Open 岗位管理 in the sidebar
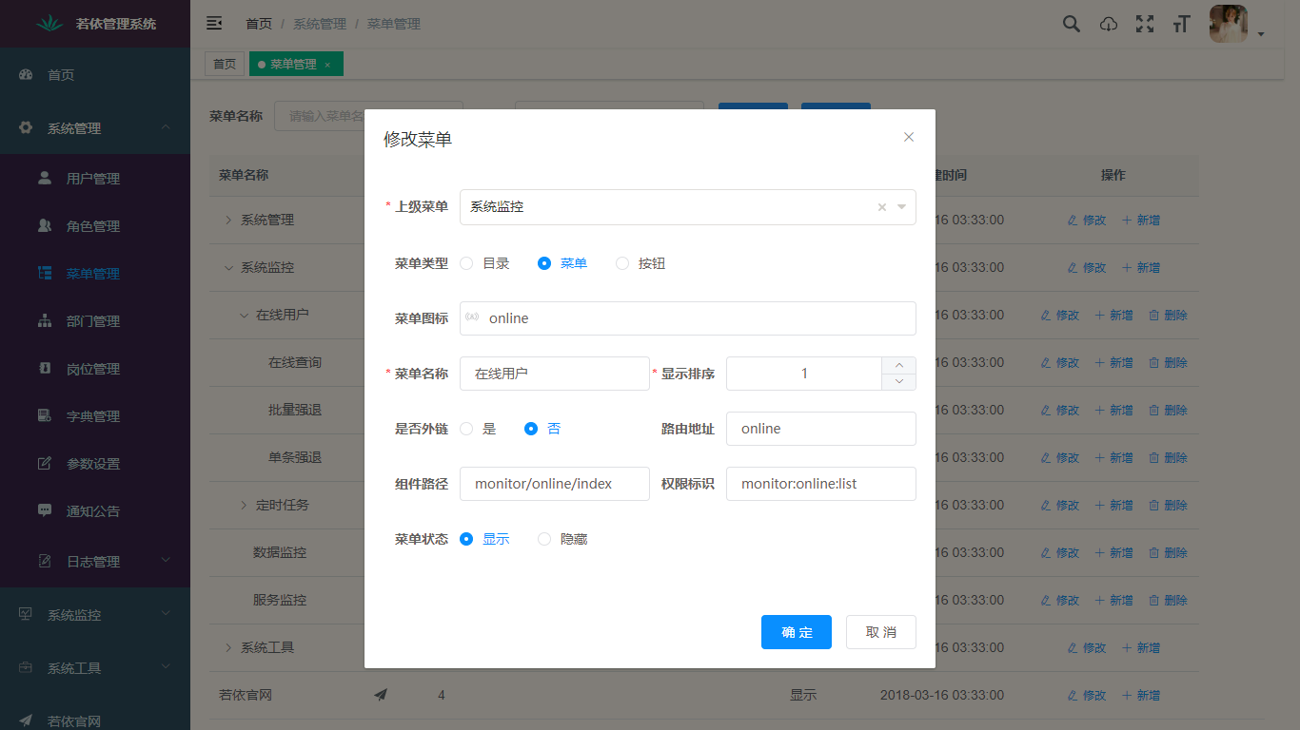The width and height of the screenshot is (1300, 730). [95, 369]
